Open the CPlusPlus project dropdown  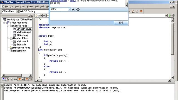[x=17, y=11]
